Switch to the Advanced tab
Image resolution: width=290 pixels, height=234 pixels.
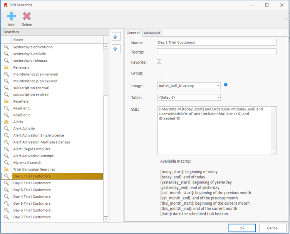pos(152,33)
